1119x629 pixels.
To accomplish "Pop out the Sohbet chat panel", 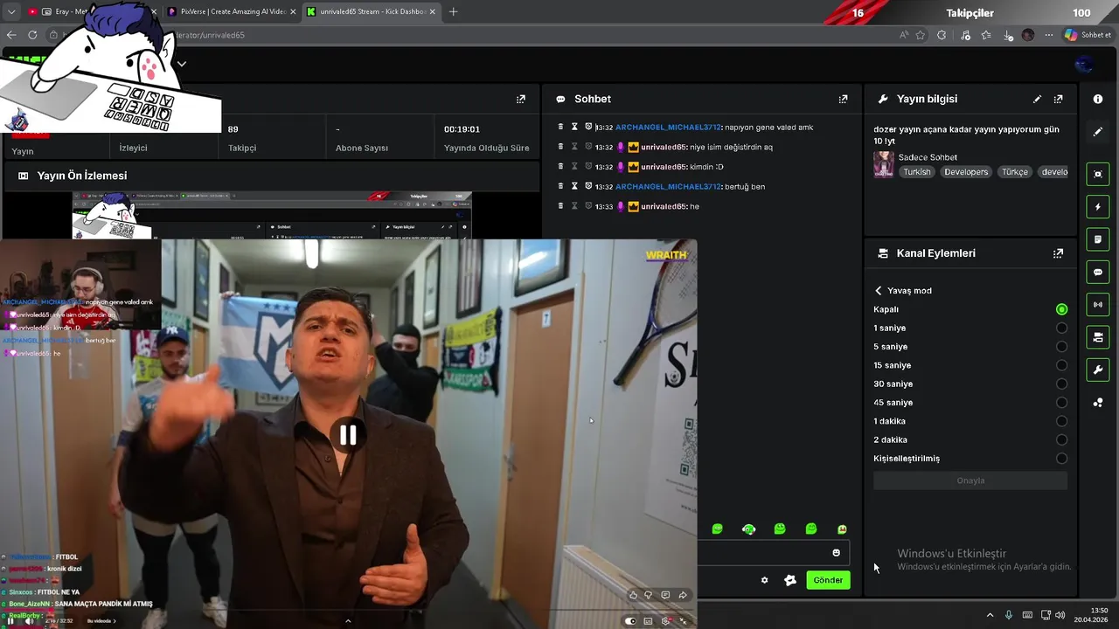I will click(x=843, y=99).
